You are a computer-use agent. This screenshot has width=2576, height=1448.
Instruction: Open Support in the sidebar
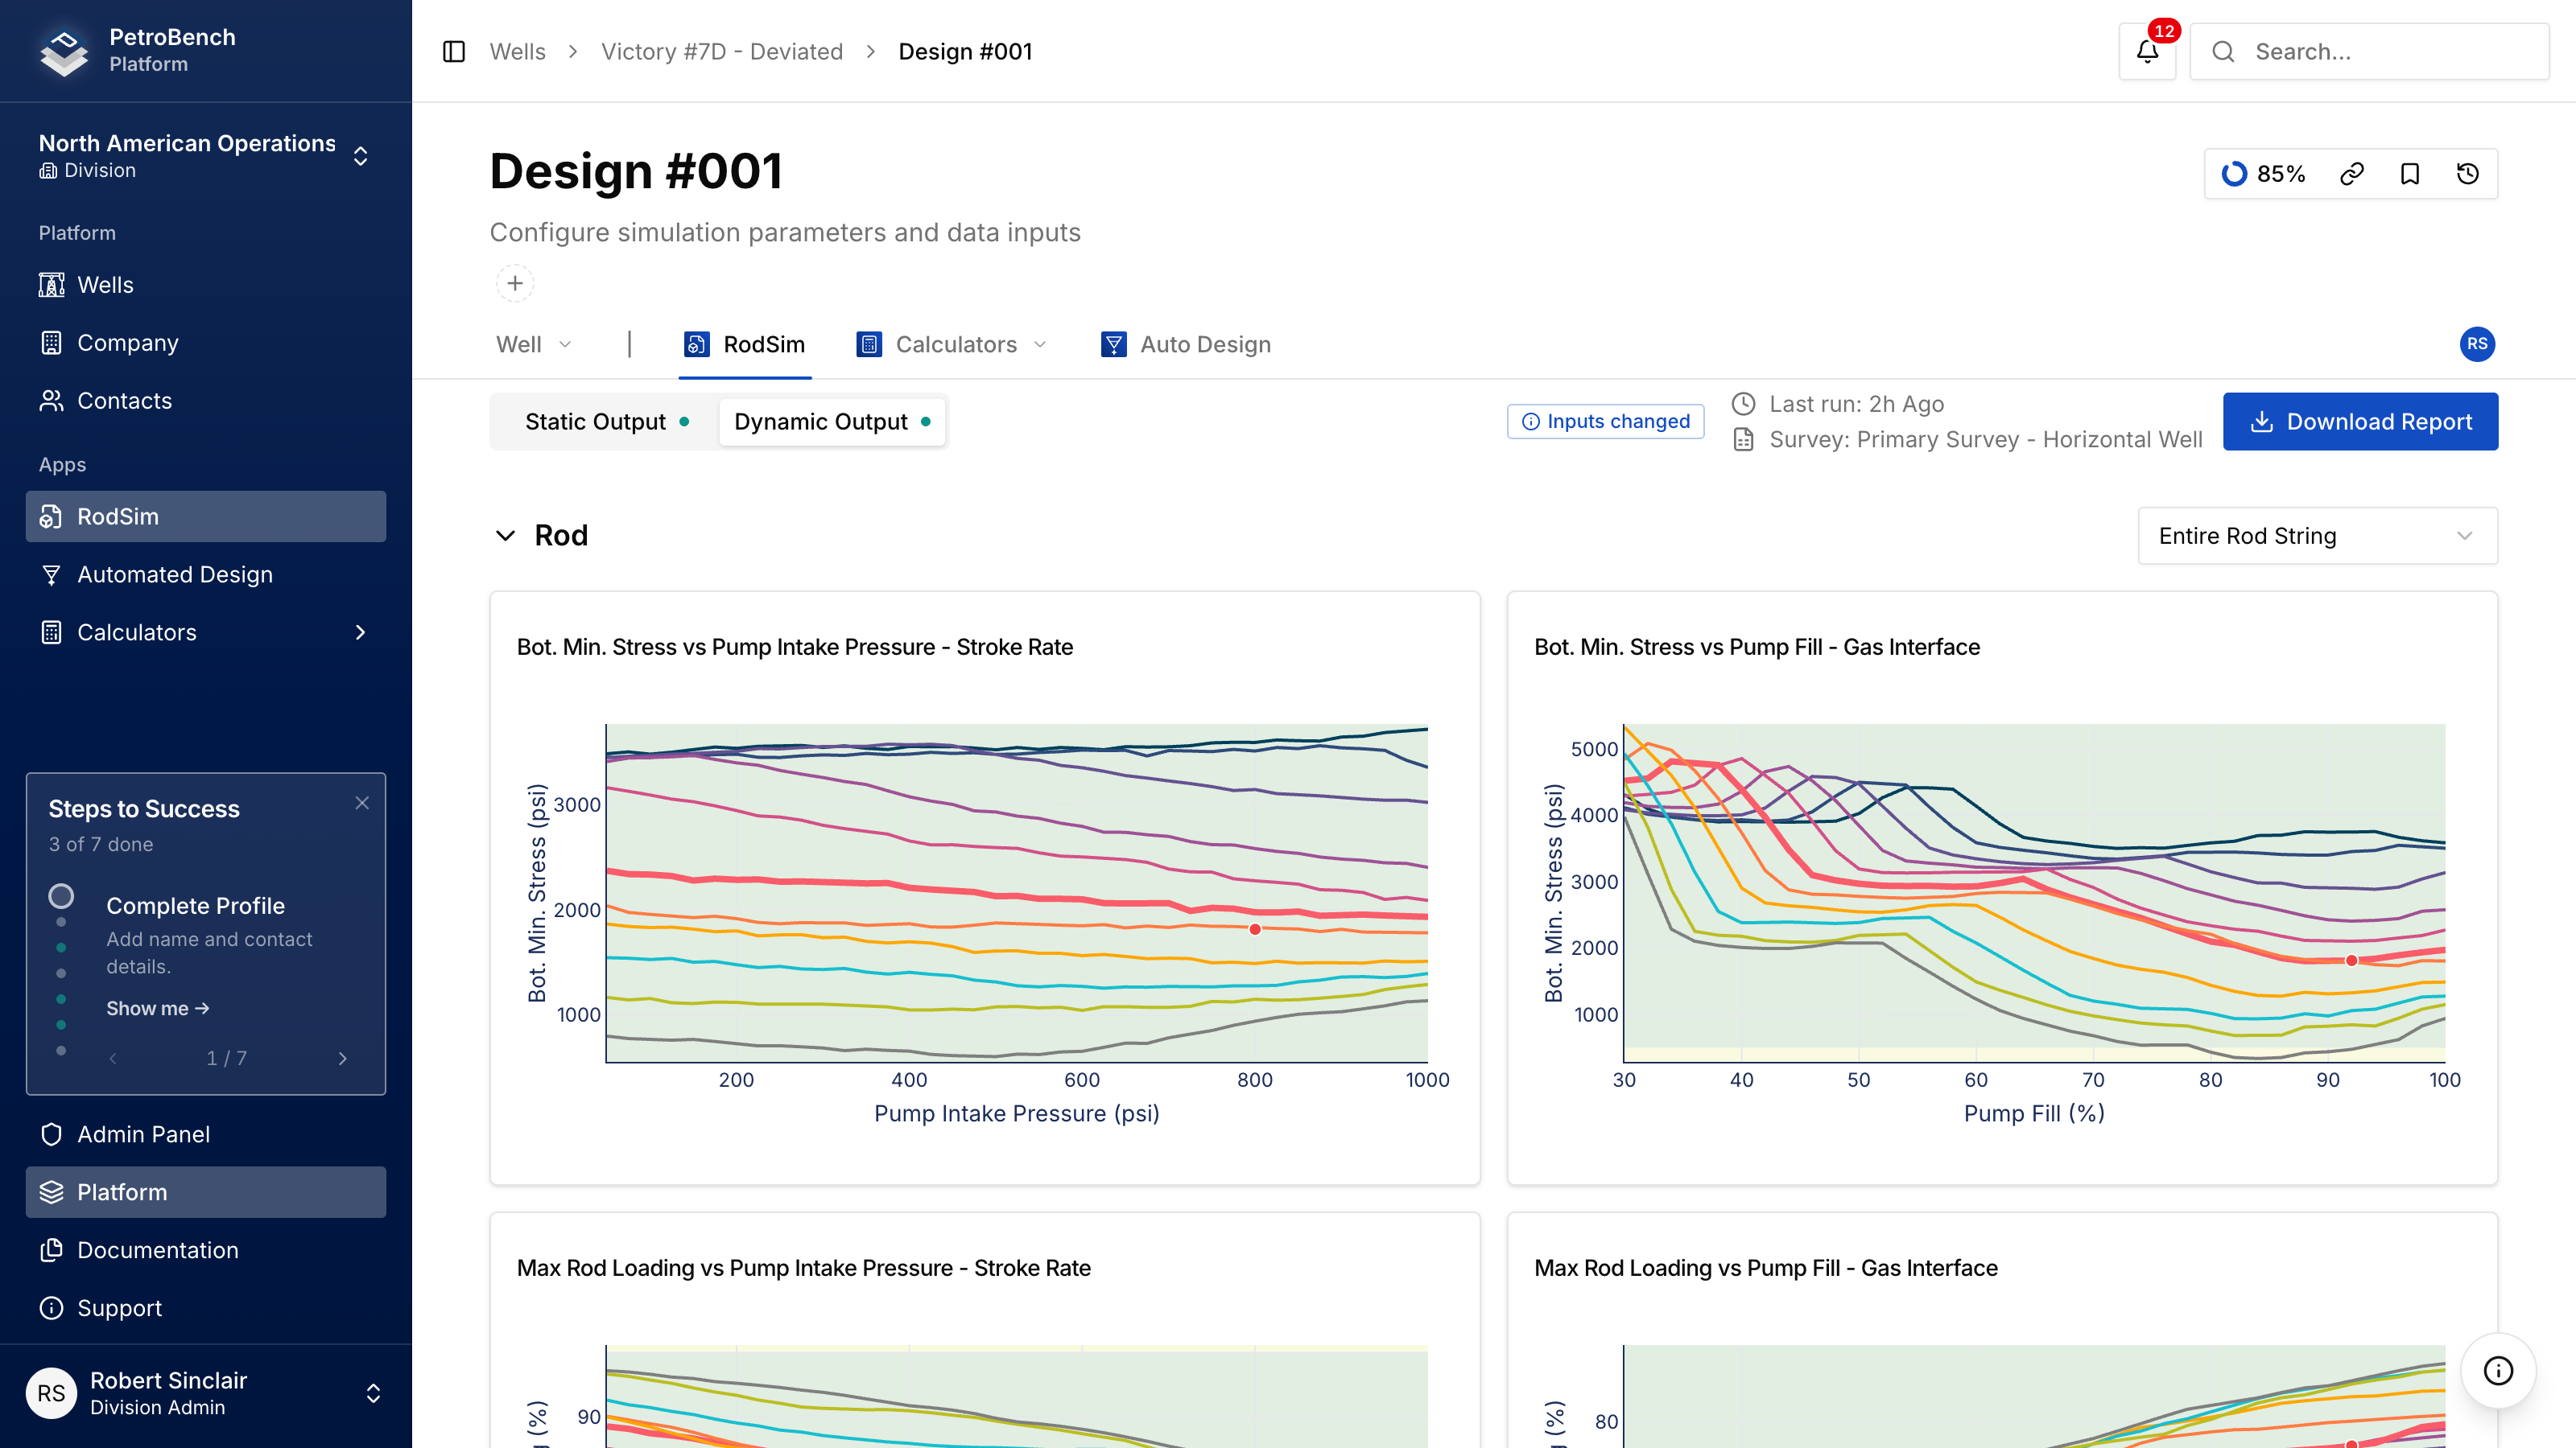point(206,1308)
